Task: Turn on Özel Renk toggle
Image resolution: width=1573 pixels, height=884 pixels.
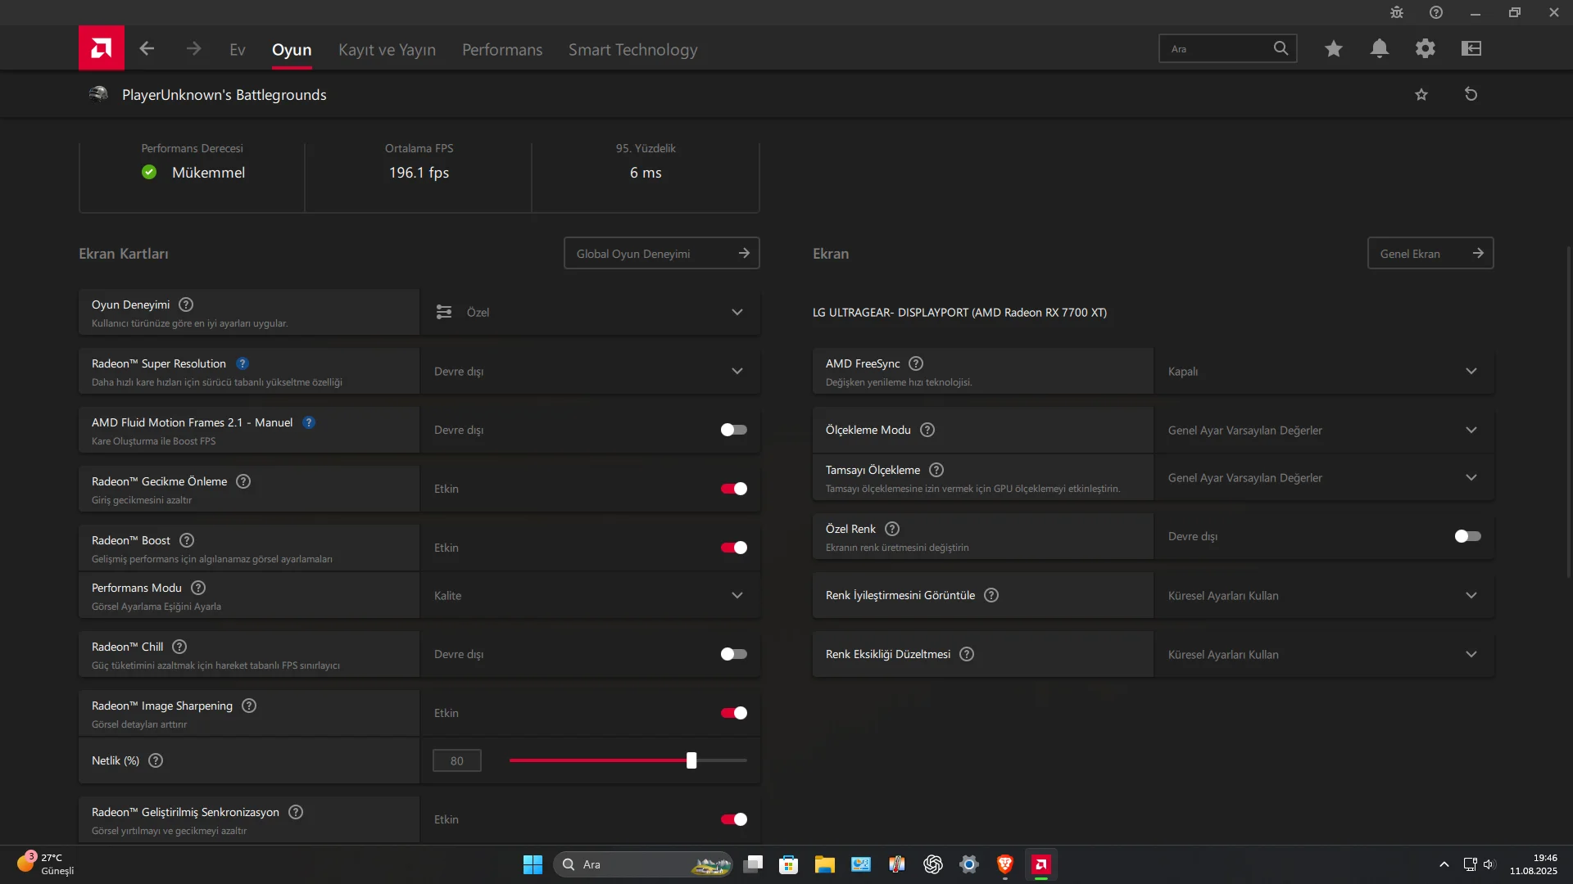Action: click(1467, 536)
